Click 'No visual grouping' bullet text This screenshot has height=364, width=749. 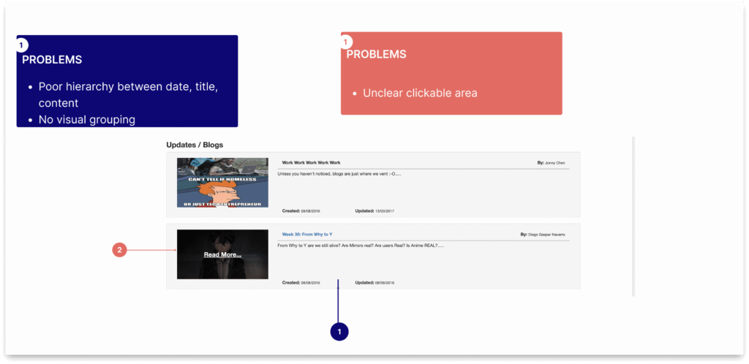86,120
